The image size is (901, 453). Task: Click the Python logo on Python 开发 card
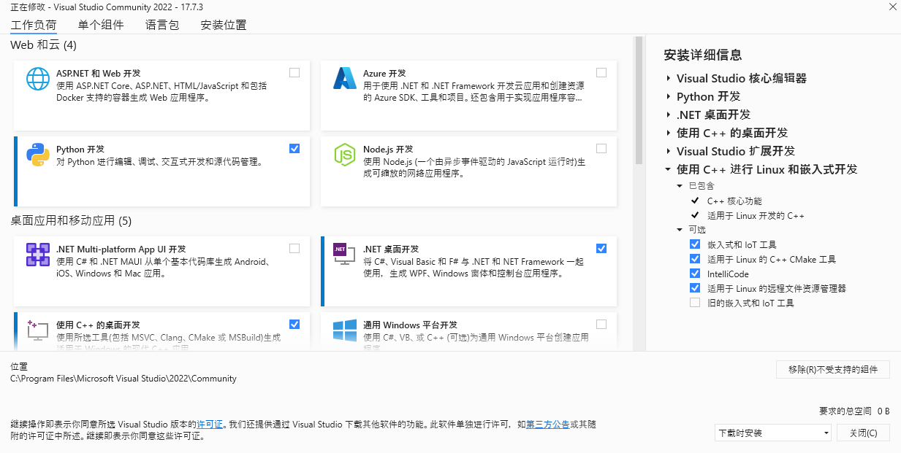pyautogui.click(x=38, y=155)
